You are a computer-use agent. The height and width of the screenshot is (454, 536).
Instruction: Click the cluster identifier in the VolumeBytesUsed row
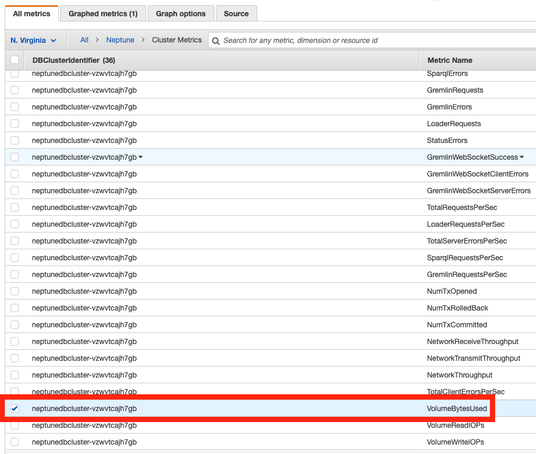84,408
